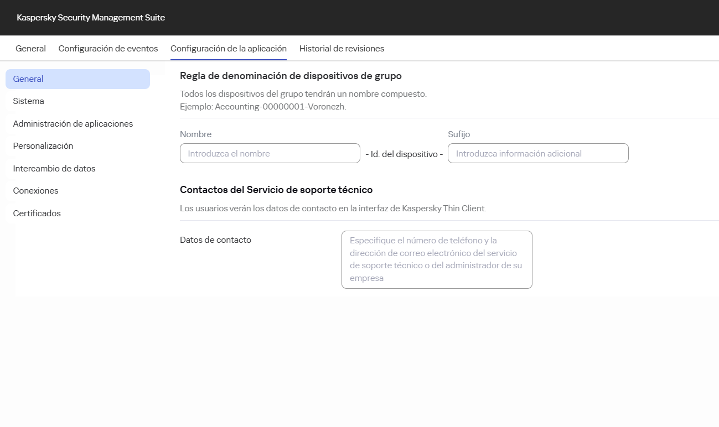Click the Regla de denominación heading
The height and width of the screenshot is (427, 719).
(291, 76)
